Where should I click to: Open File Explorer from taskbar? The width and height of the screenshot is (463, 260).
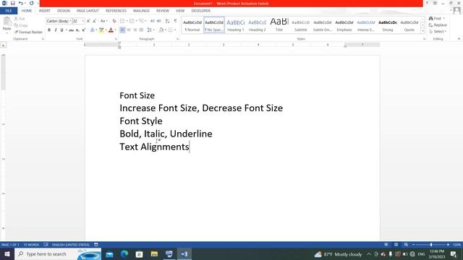154,254
